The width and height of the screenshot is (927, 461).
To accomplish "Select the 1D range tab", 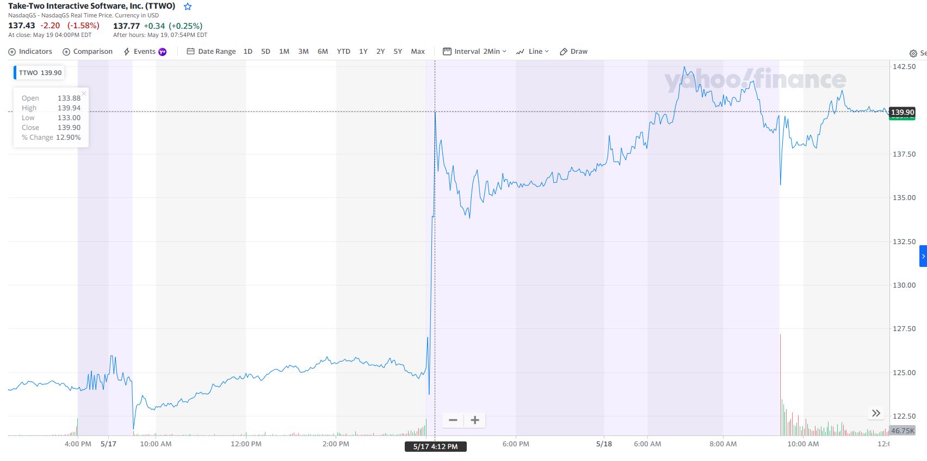I will point(248,52).
